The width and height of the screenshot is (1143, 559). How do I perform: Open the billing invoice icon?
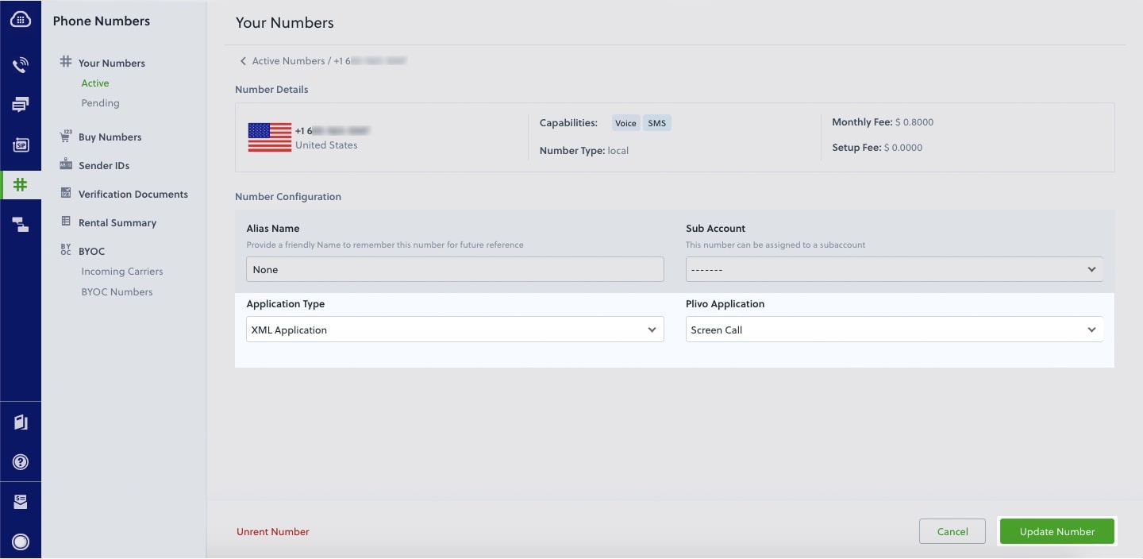tap(20, 501)
